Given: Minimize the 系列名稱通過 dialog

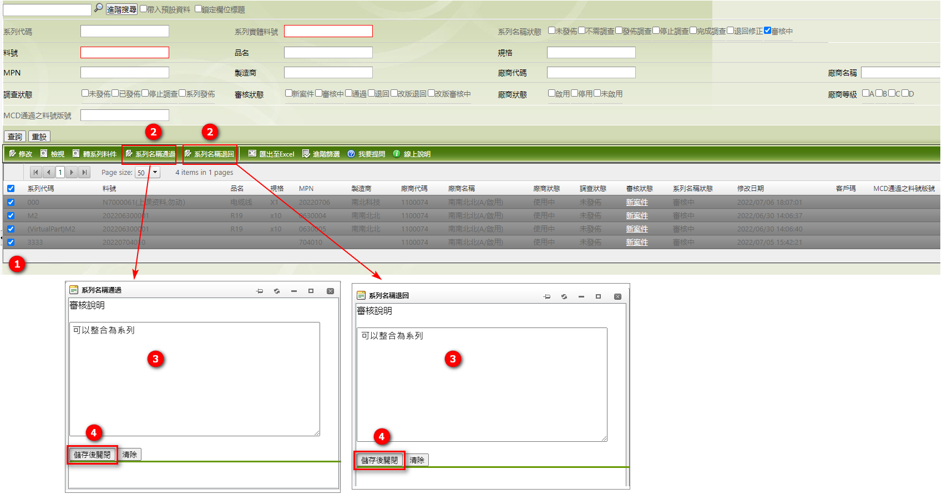Looking at the screenshot, I should point(294,291).
